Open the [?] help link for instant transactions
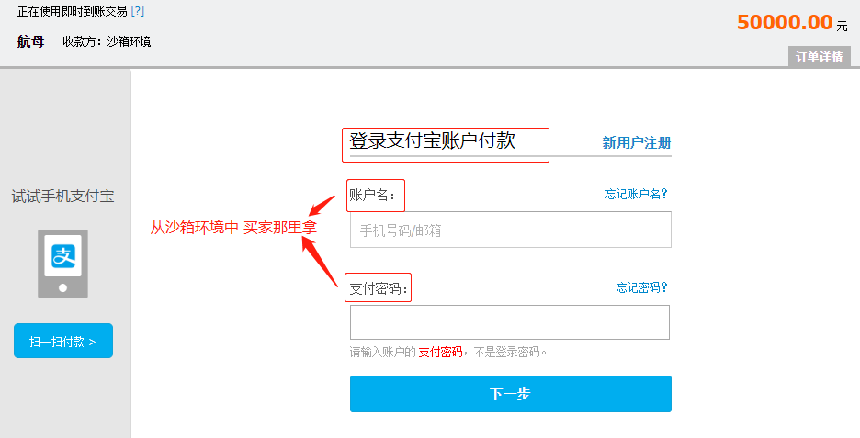 (x=138, y=11)
